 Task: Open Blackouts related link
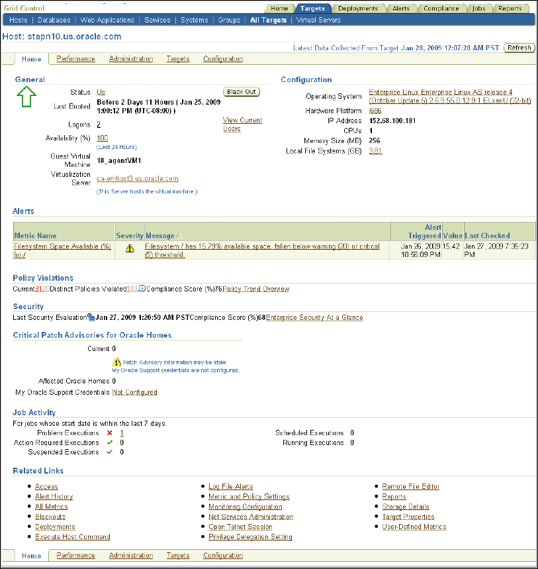coord(50,517)
